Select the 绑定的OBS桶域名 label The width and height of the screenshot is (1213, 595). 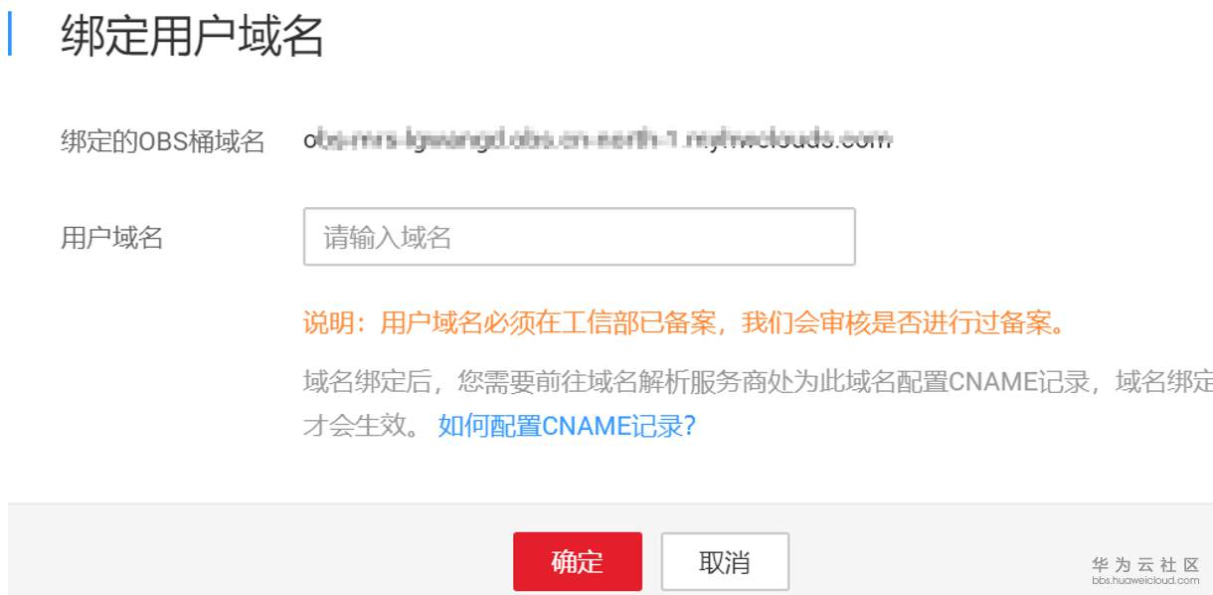pos(163,142)
